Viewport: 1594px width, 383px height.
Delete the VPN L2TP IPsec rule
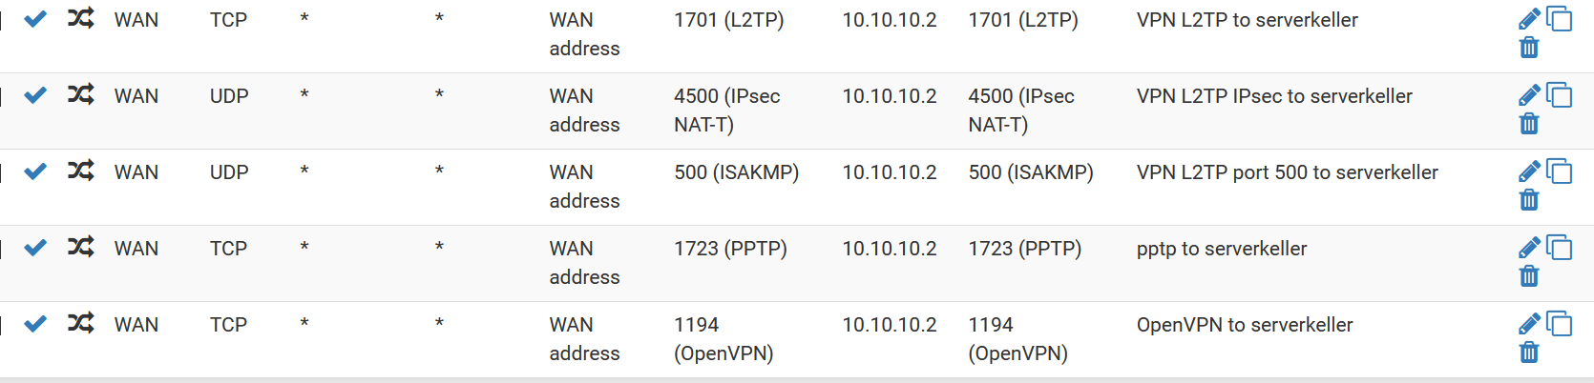[1529, 124]
